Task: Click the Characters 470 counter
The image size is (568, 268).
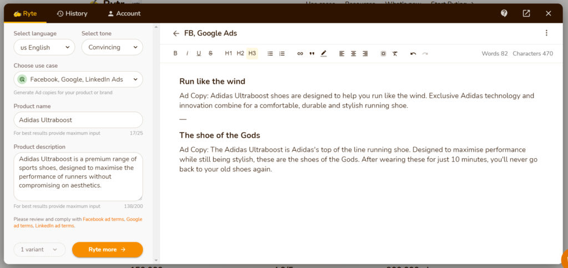Action: [x=533, y=54]
